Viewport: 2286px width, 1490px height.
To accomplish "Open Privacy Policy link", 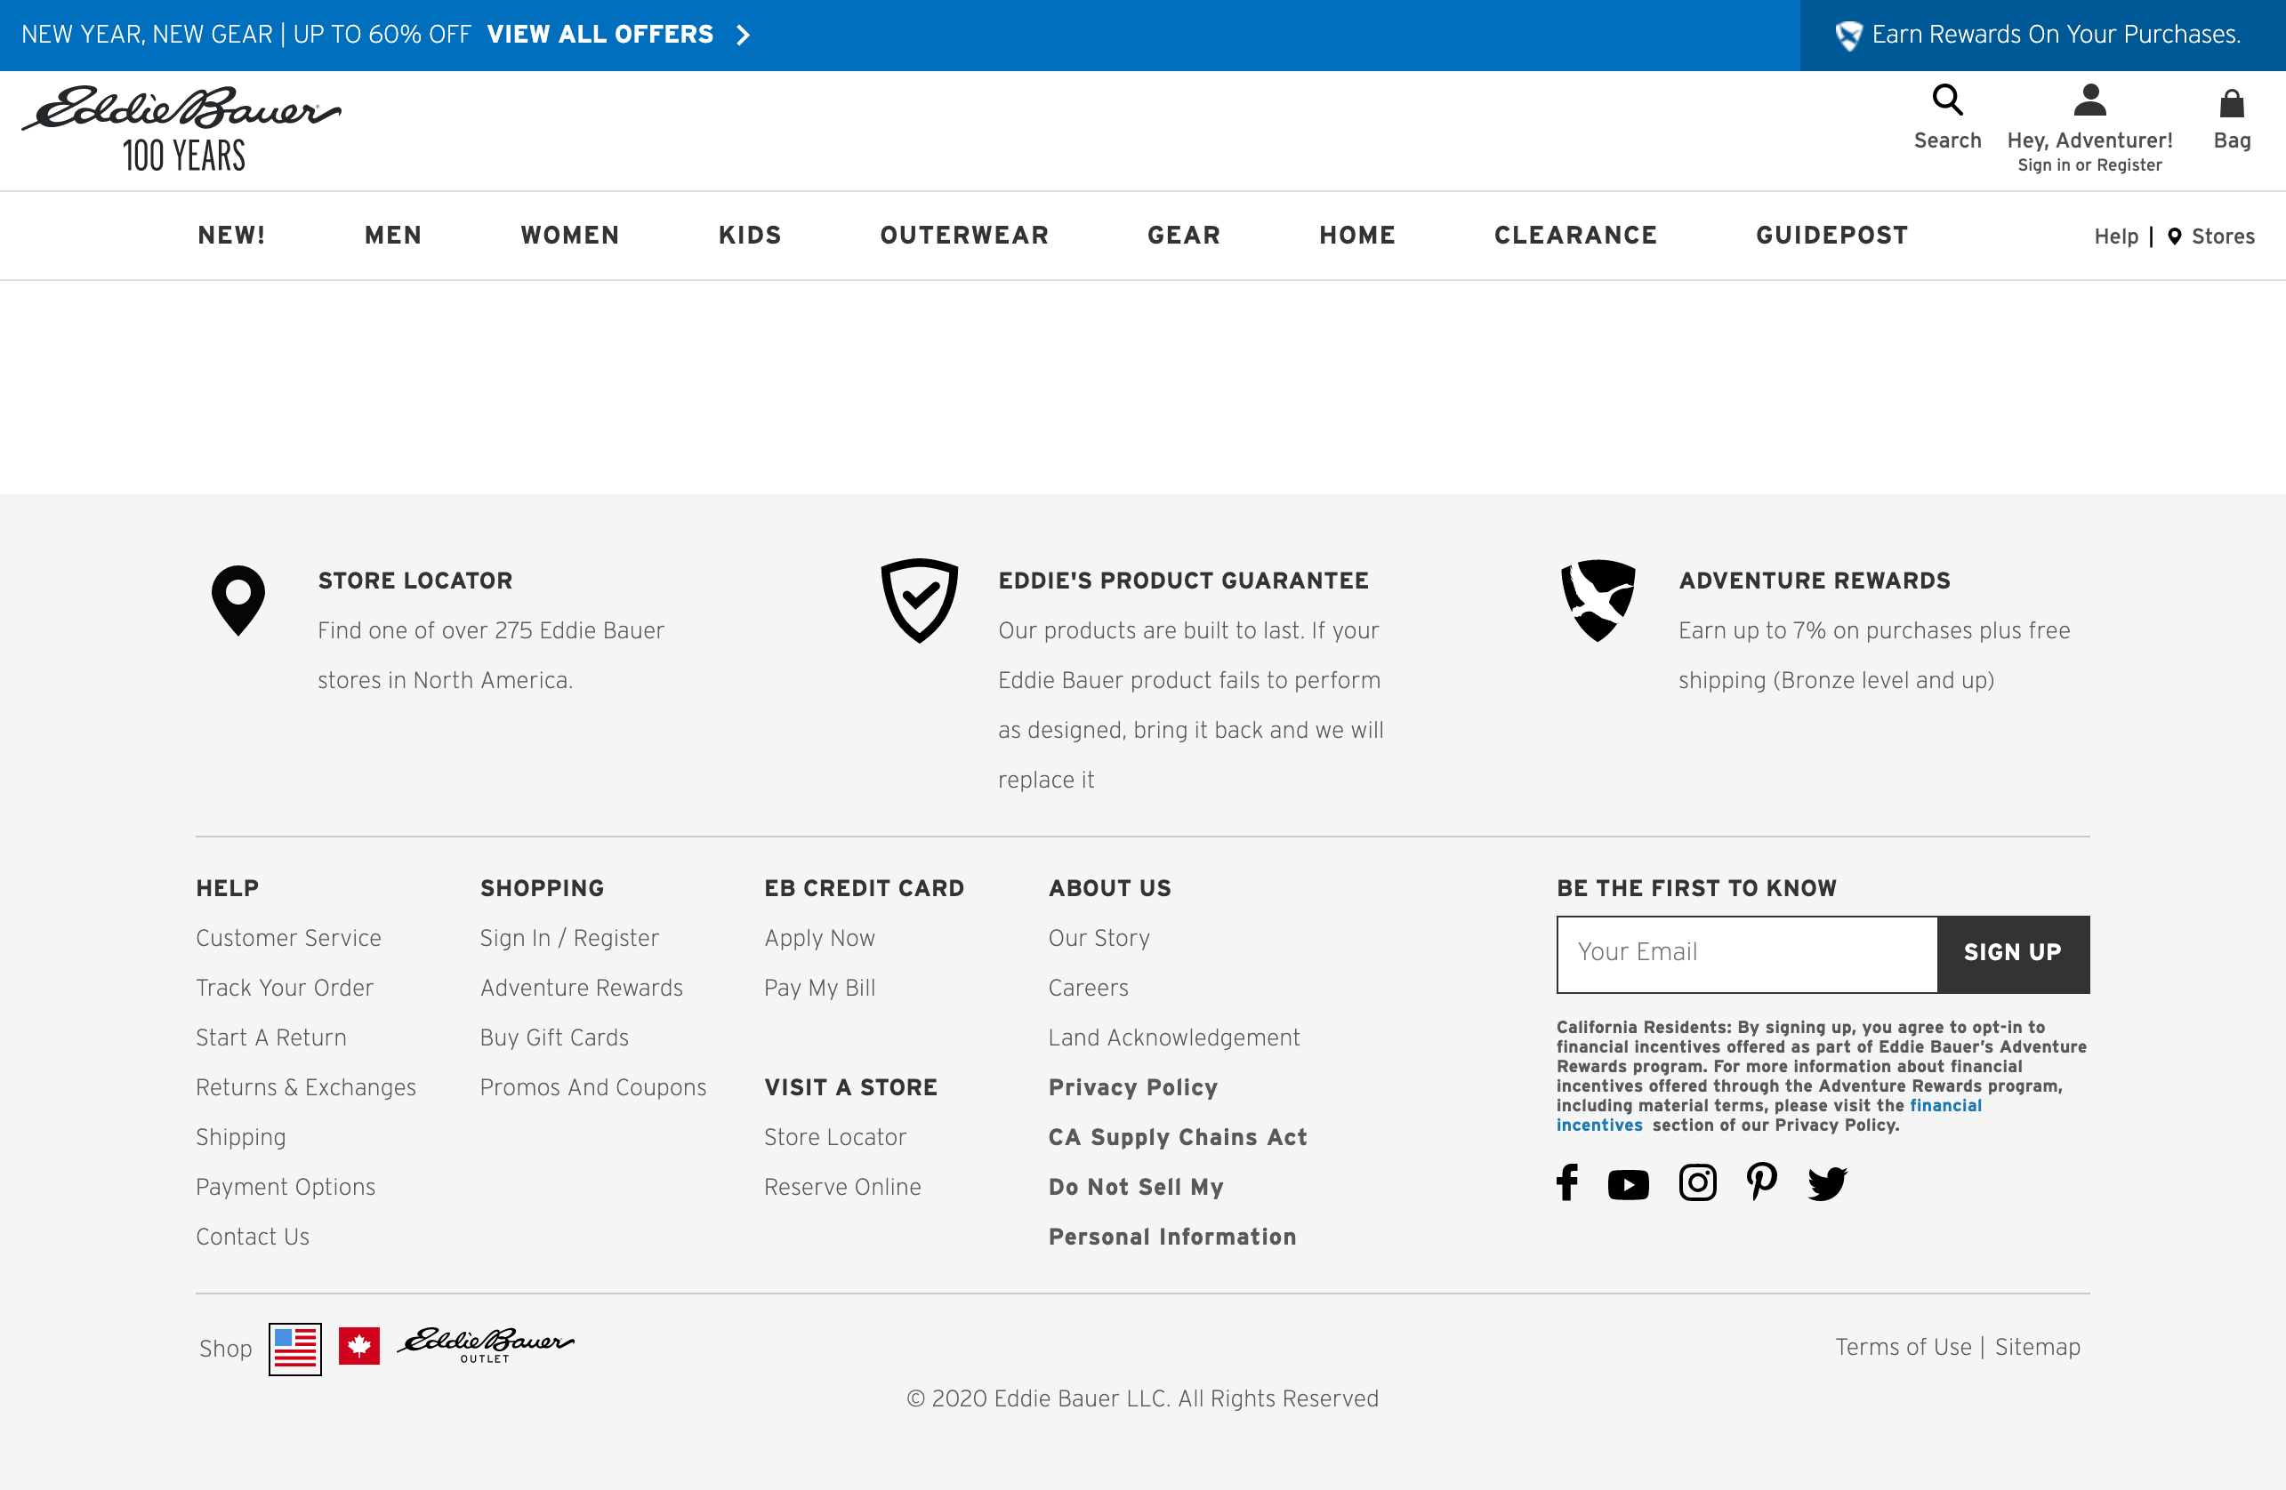I will [x=1133, y=1088].
